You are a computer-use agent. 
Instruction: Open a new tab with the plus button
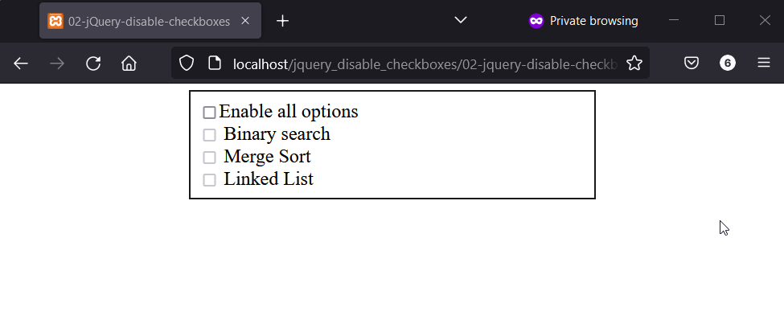[282, 21]
